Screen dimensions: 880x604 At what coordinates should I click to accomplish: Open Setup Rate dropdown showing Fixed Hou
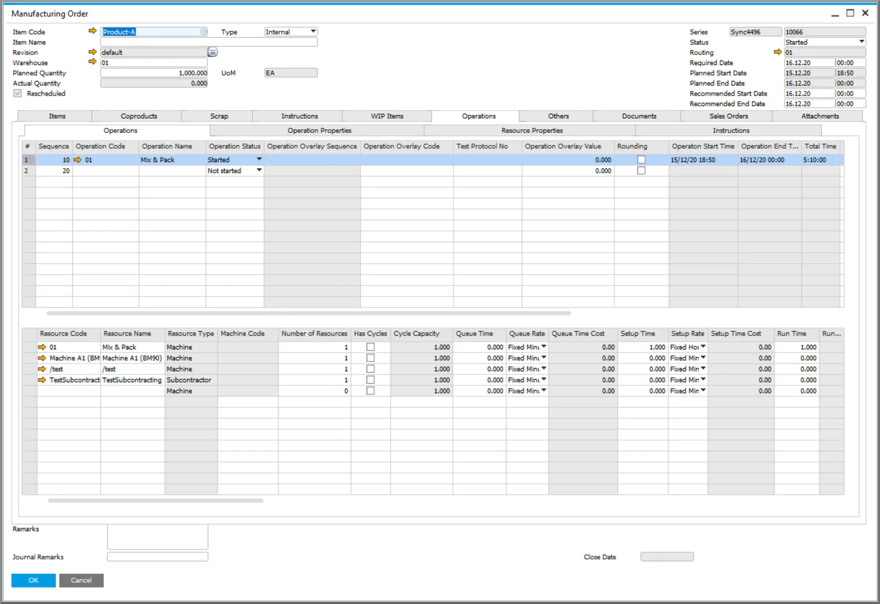(x=703, y=347)
